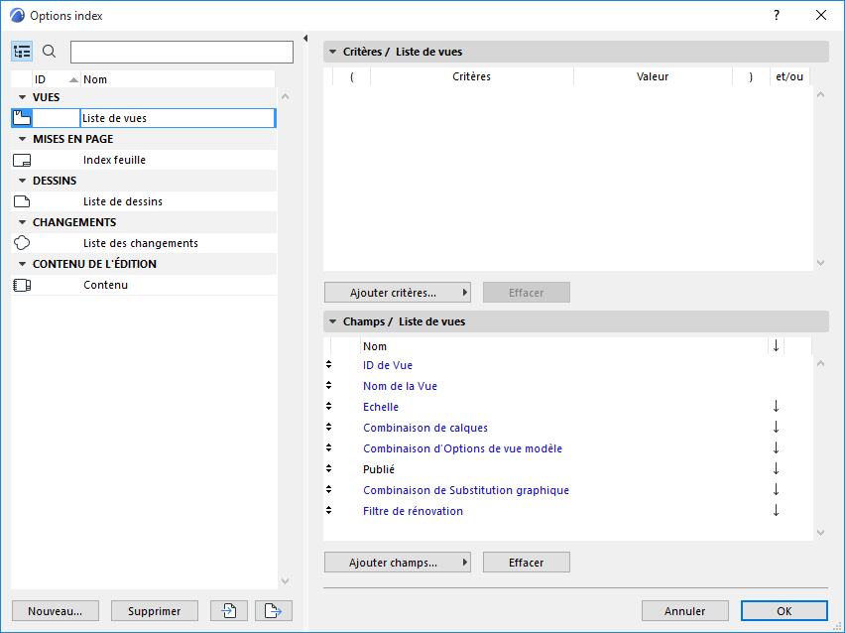Click the search magnifier icon

coord(47,51)
